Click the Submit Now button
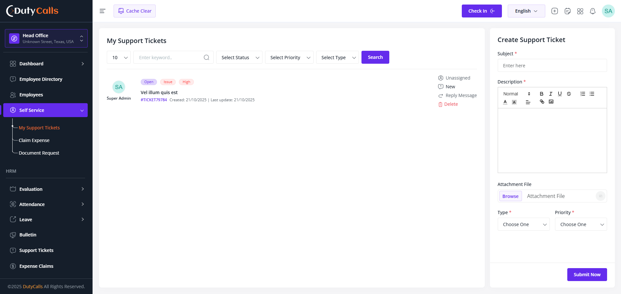 click(587, 275)
